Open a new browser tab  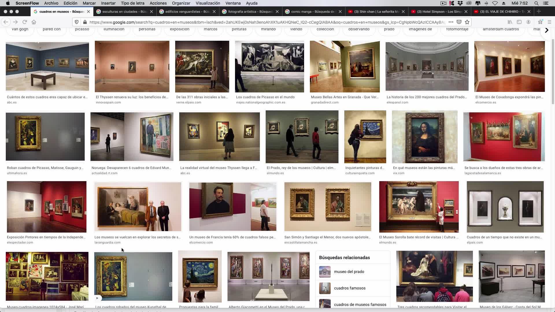(x=539, y=11)
